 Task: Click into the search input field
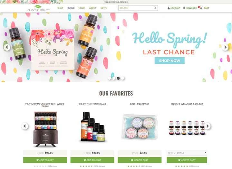tap(136, 8)
